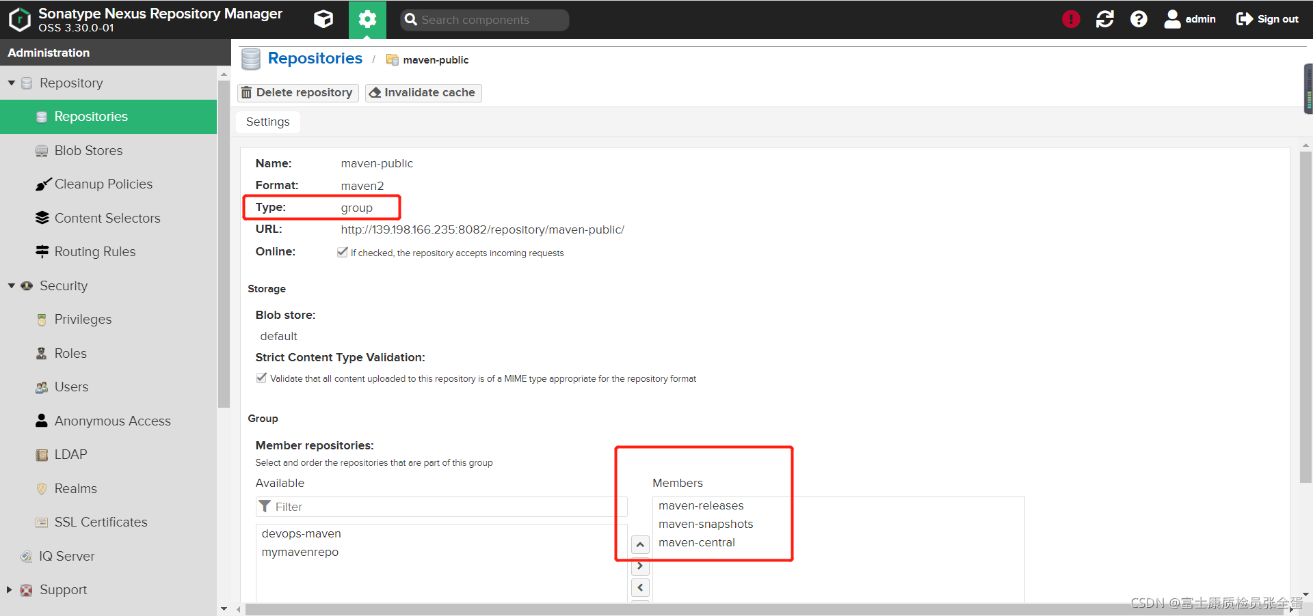Image resolution: width=1313 pixels, height=616 pixels.
Task: Click the Blob Stores icon
Action: [42, 151]
